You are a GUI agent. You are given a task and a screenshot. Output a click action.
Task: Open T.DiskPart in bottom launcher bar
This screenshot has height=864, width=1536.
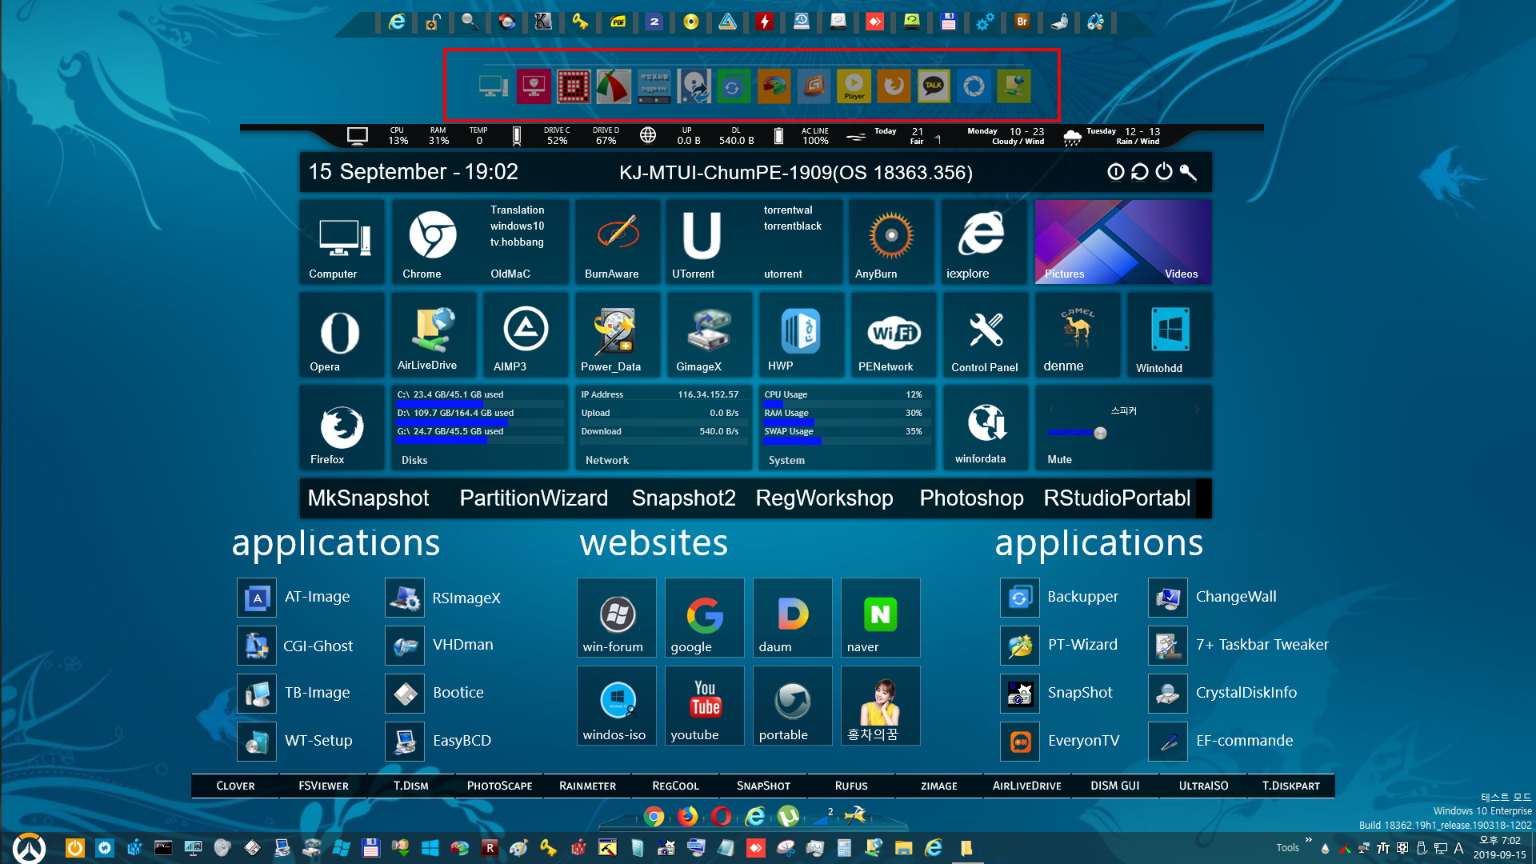(x=1290, y=786)
